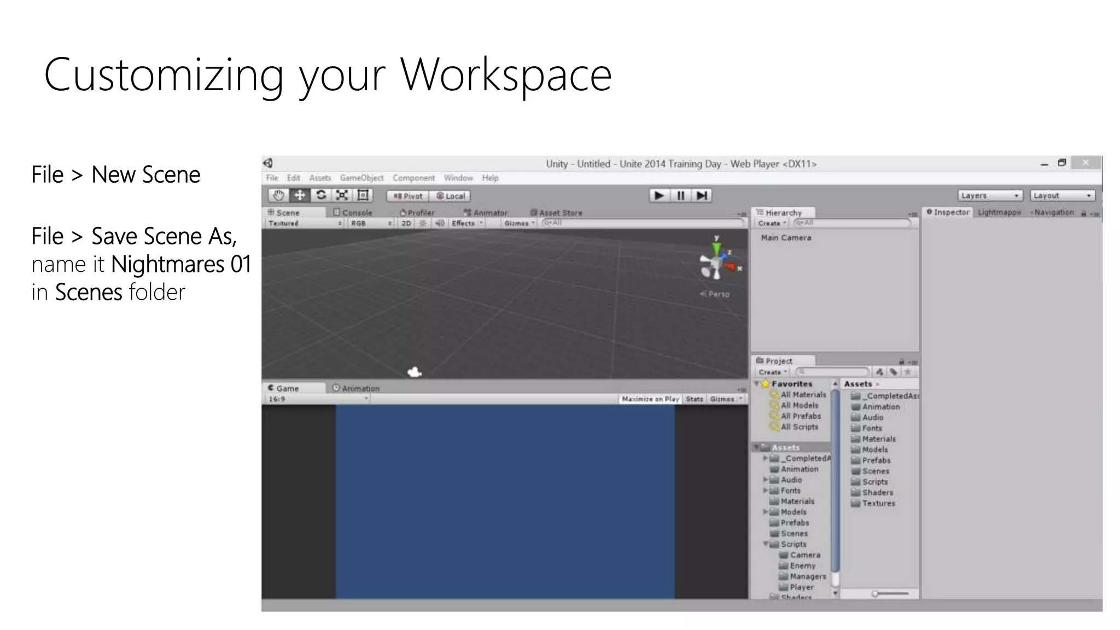The height and width of the screenshot is (630, 1120).
Task: Switch to the Animator tab
Action: coord(486,213)
